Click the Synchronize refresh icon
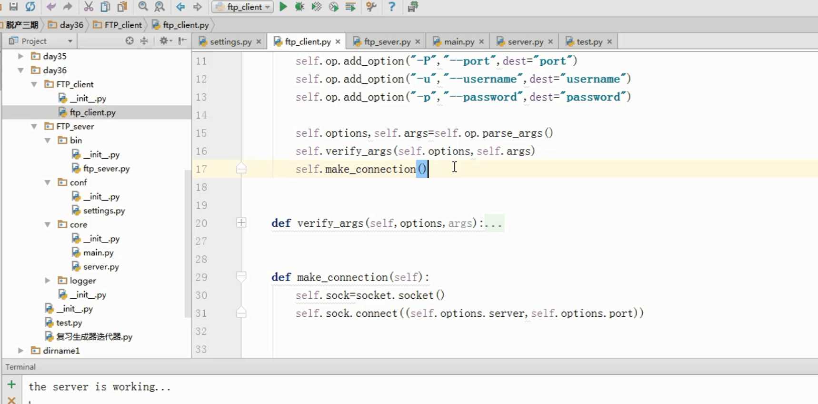 coord(30,7)
